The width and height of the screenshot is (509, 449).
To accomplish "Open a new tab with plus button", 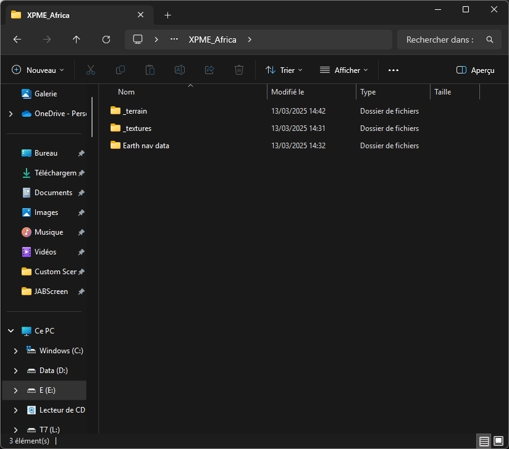I will tap(167, 15).
